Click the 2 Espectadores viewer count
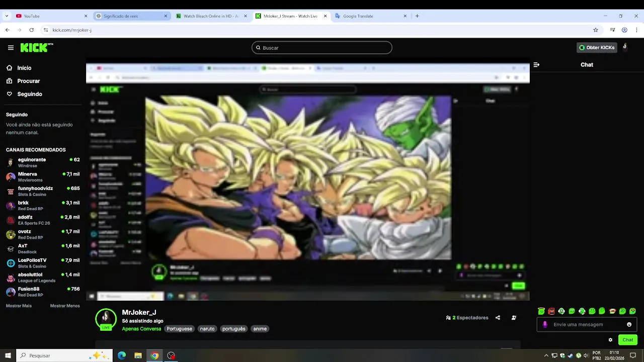Image resolution: width=644 pixels, height=362 pixels. click(467, 318)
